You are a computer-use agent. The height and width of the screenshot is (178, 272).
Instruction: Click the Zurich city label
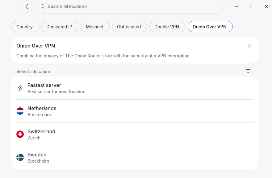(34, 138)
